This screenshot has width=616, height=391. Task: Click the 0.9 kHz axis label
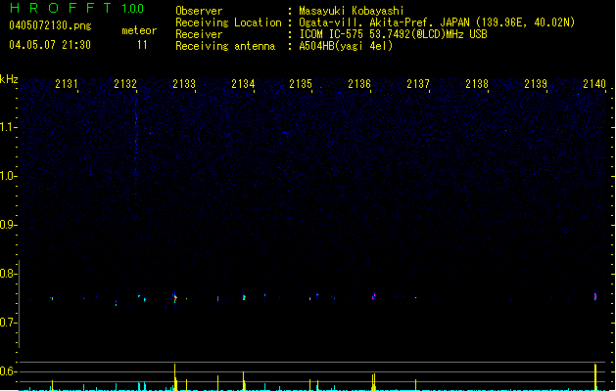tap(8, 225)
